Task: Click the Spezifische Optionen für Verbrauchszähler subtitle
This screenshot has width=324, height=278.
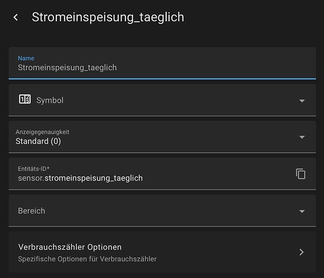Action: (87, 259)
